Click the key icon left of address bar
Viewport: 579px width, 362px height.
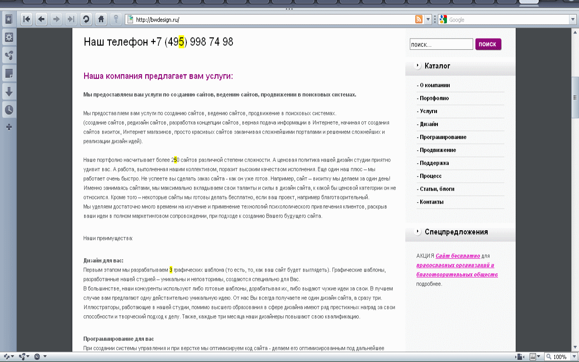(116, 19)
